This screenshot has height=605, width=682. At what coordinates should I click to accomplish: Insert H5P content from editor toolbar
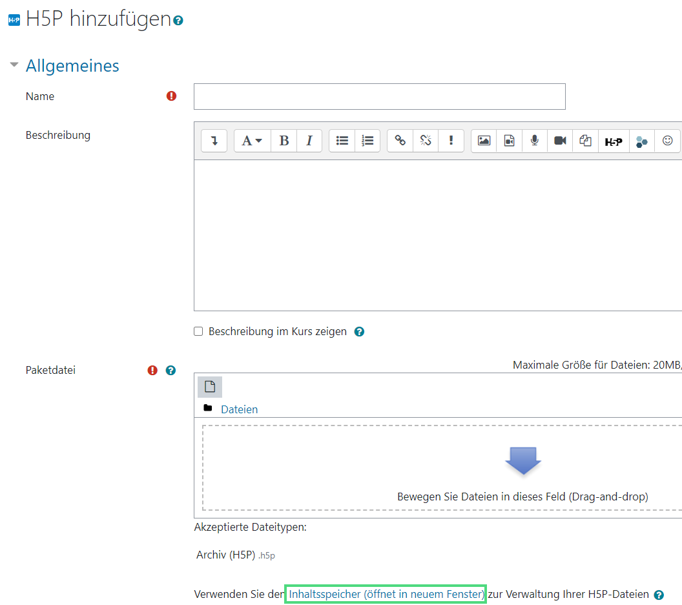614,141
